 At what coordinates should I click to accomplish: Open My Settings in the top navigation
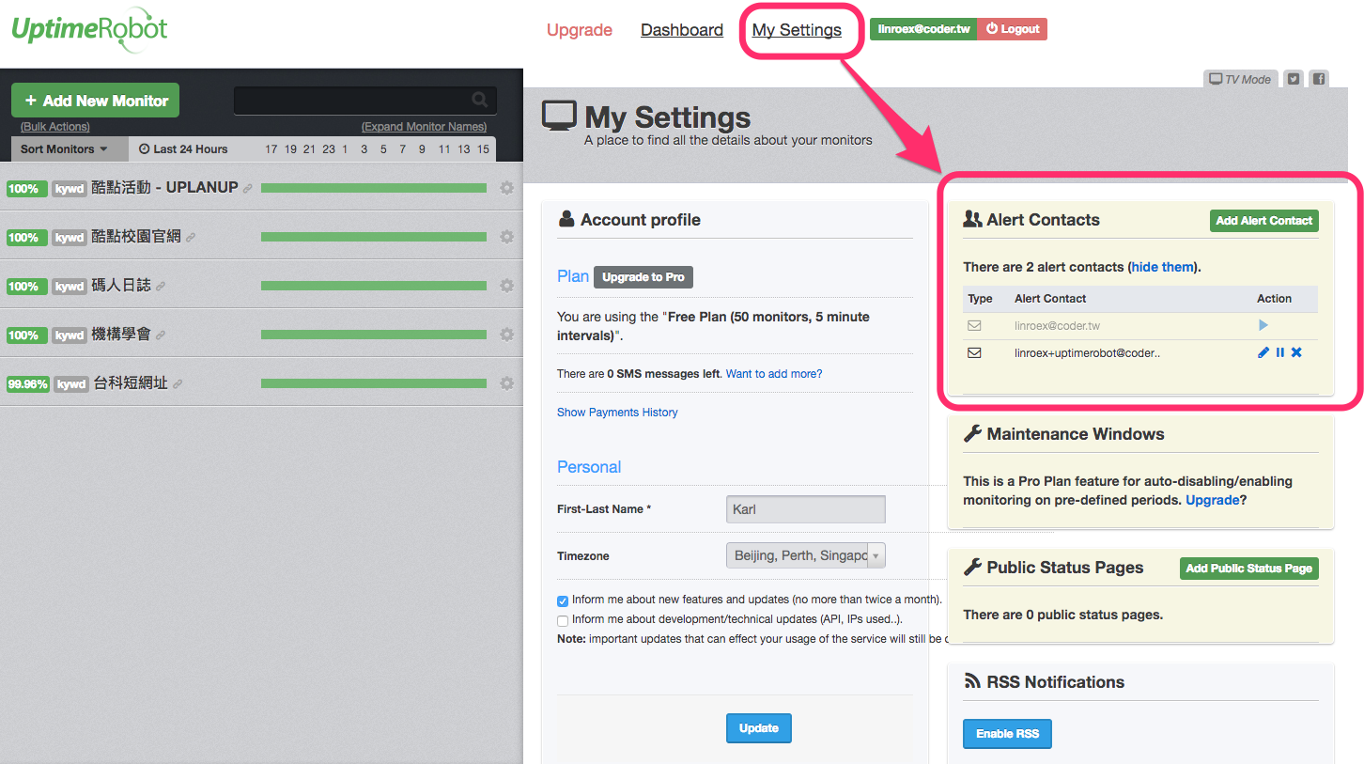point(797,30)
